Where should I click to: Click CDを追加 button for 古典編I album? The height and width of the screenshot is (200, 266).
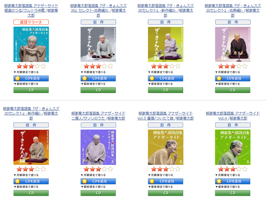(233, 78)
